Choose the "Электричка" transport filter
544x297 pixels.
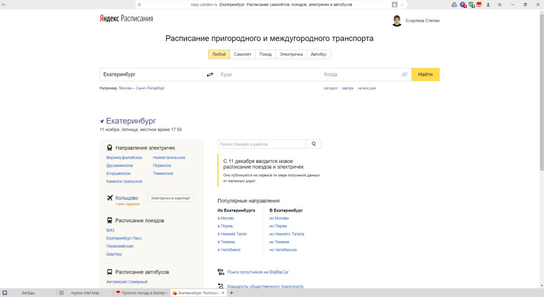[291, 54]
